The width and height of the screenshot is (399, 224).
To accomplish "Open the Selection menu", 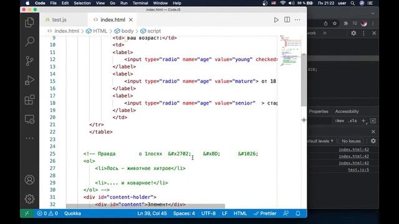I will click(82, 3).
